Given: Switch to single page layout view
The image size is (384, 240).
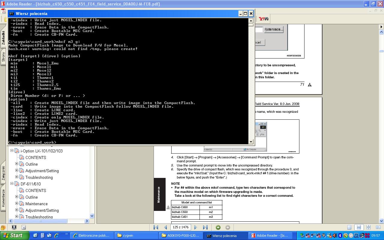Looking at the screenshot, I should pos(349,227).
